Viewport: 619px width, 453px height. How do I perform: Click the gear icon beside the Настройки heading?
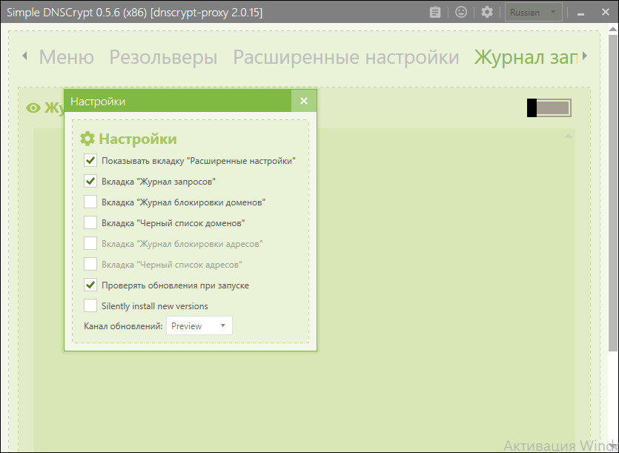87,139
